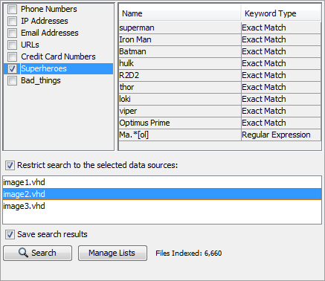The image size is (325, 281).
Task: Click the magnifier icon on Search button
Action: 23,253
